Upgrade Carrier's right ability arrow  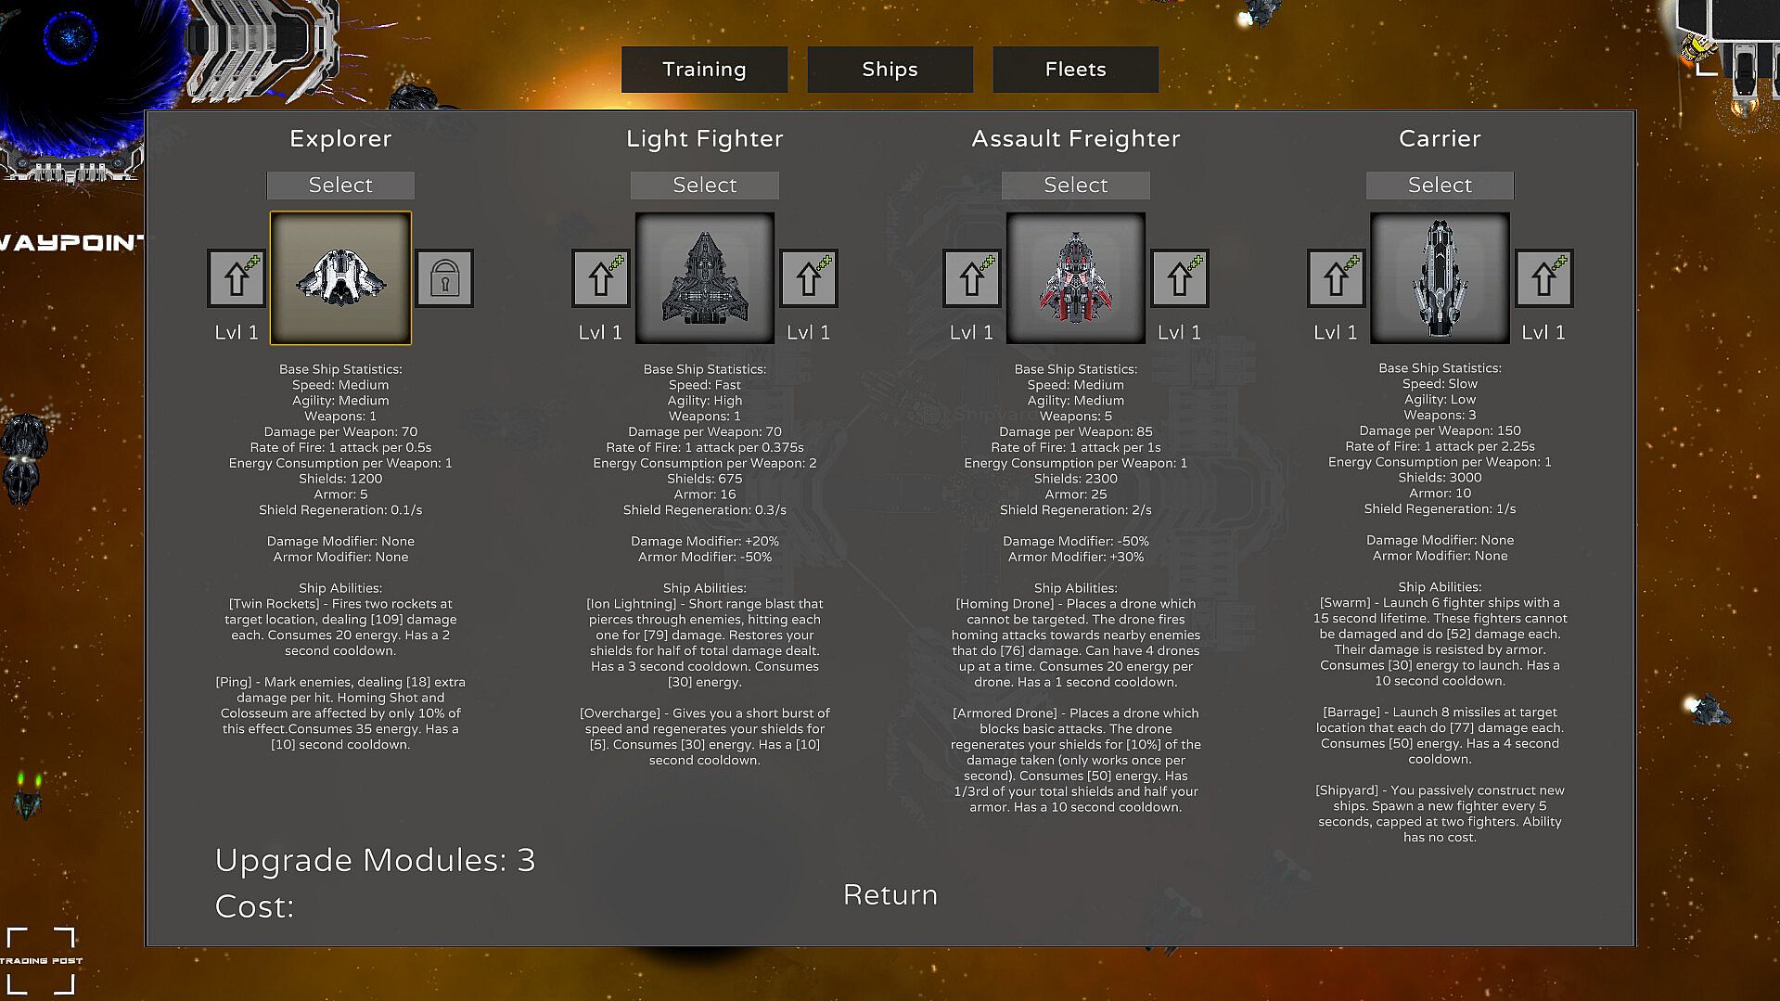1543,277
